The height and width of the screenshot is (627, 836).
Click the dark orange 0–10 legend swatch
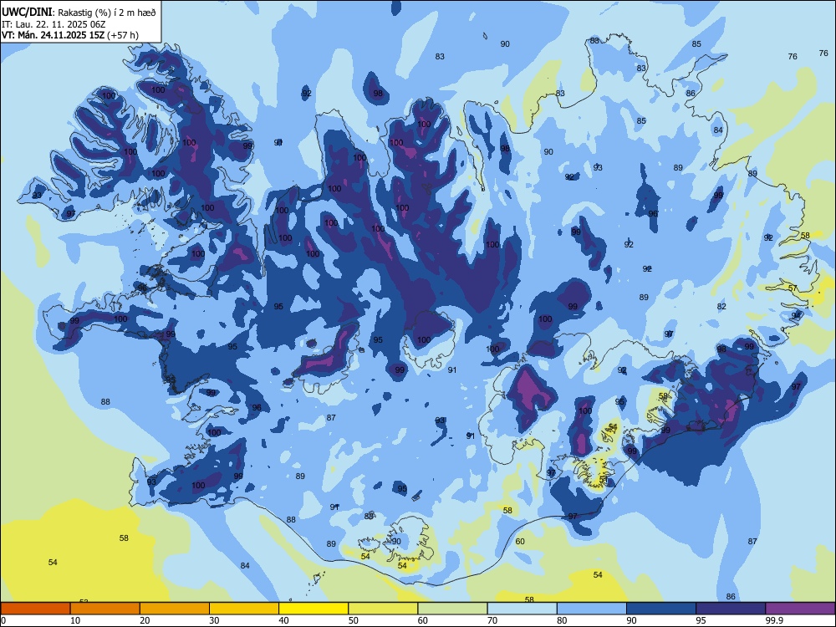tap(35, 609)
